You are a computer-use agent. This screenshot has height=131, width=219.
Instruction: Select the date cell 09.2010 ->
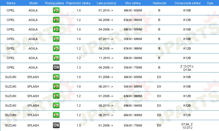106,106
